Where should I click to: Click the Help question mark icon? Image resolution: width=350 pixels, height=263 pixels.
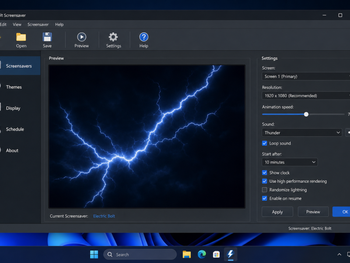pyautogui.click(x=144, y=37)
